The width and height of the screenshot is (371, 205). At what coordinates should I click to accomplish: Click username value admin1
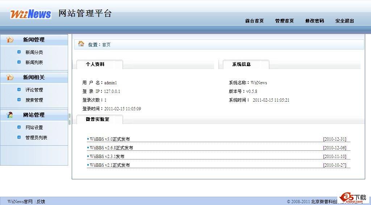(x=111, y=83)
